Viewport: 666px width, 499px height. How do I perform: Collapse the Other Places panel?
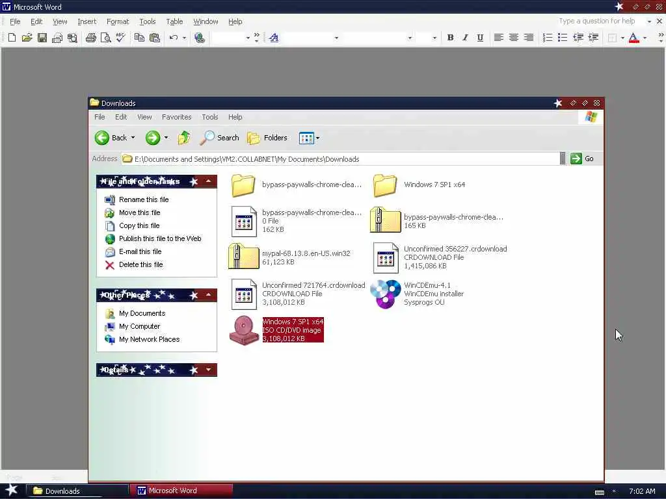[209, 295]
